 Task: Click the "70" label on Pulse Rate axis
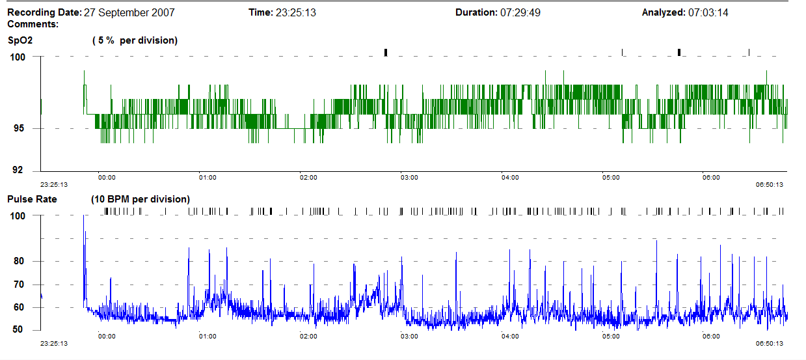(x=20, y=284)
